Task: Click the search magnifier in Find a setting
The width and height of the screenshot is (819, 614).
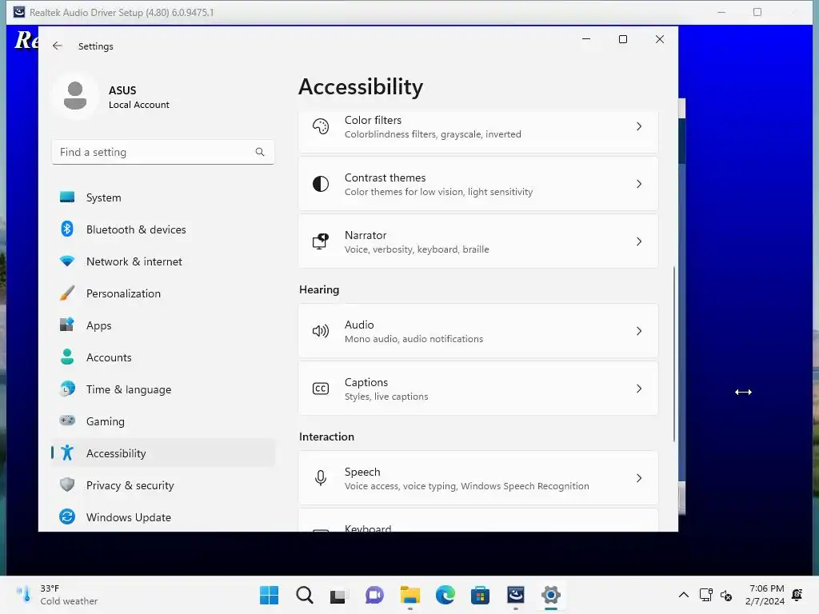Action: point(260,152)
